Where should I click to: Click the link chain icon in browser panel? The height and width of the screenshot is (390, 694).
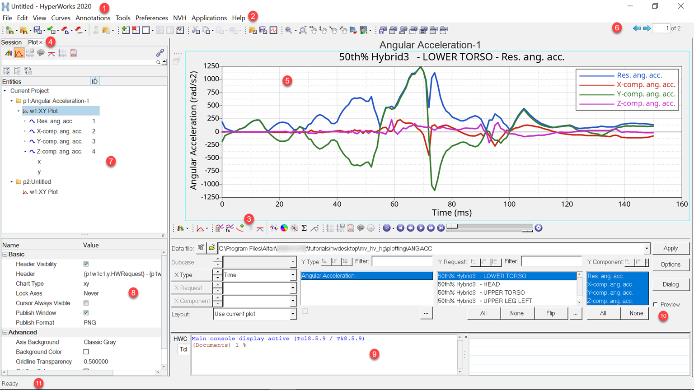[160, 53]
